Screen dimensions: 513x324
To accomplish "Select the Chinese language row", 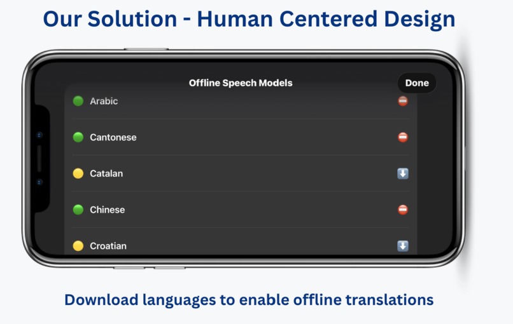I will (241, 210).
